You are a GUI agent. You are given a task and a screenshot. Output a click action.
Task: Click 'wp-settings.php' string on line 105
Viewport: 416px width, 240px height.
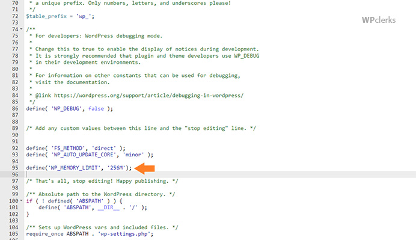coord(124,234)
